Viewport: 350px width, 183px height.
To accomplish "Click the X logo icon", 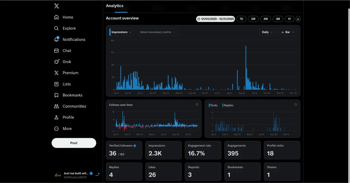I will (x=57, y=6).
